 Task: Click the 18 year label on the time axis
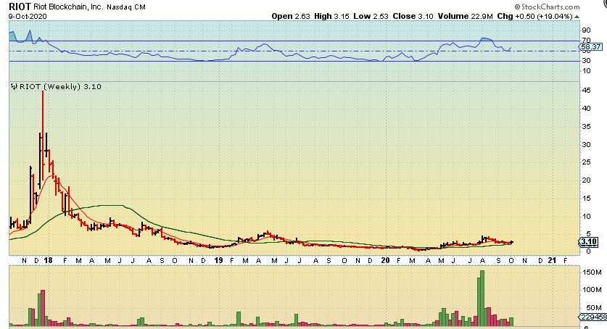48,260
